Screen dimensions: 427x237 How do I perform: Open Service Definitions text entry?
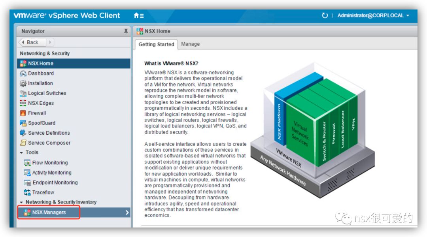49,133
